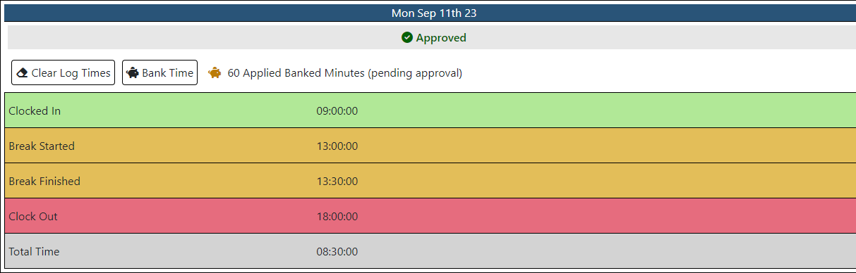Viewport: 856px width, 273px height.
Task: Select the Mon Sep 11th 23 date header
Action: click(433, 13)
